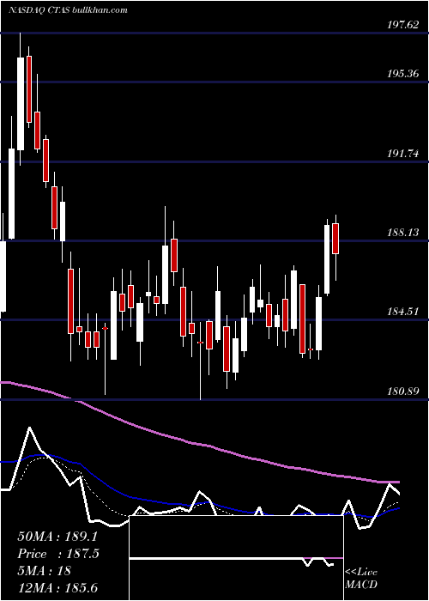Click the tallest white candlestick near 195.36
Viewport: 429px width, 601px height.
pyautogui.click(x=21, y=104)
